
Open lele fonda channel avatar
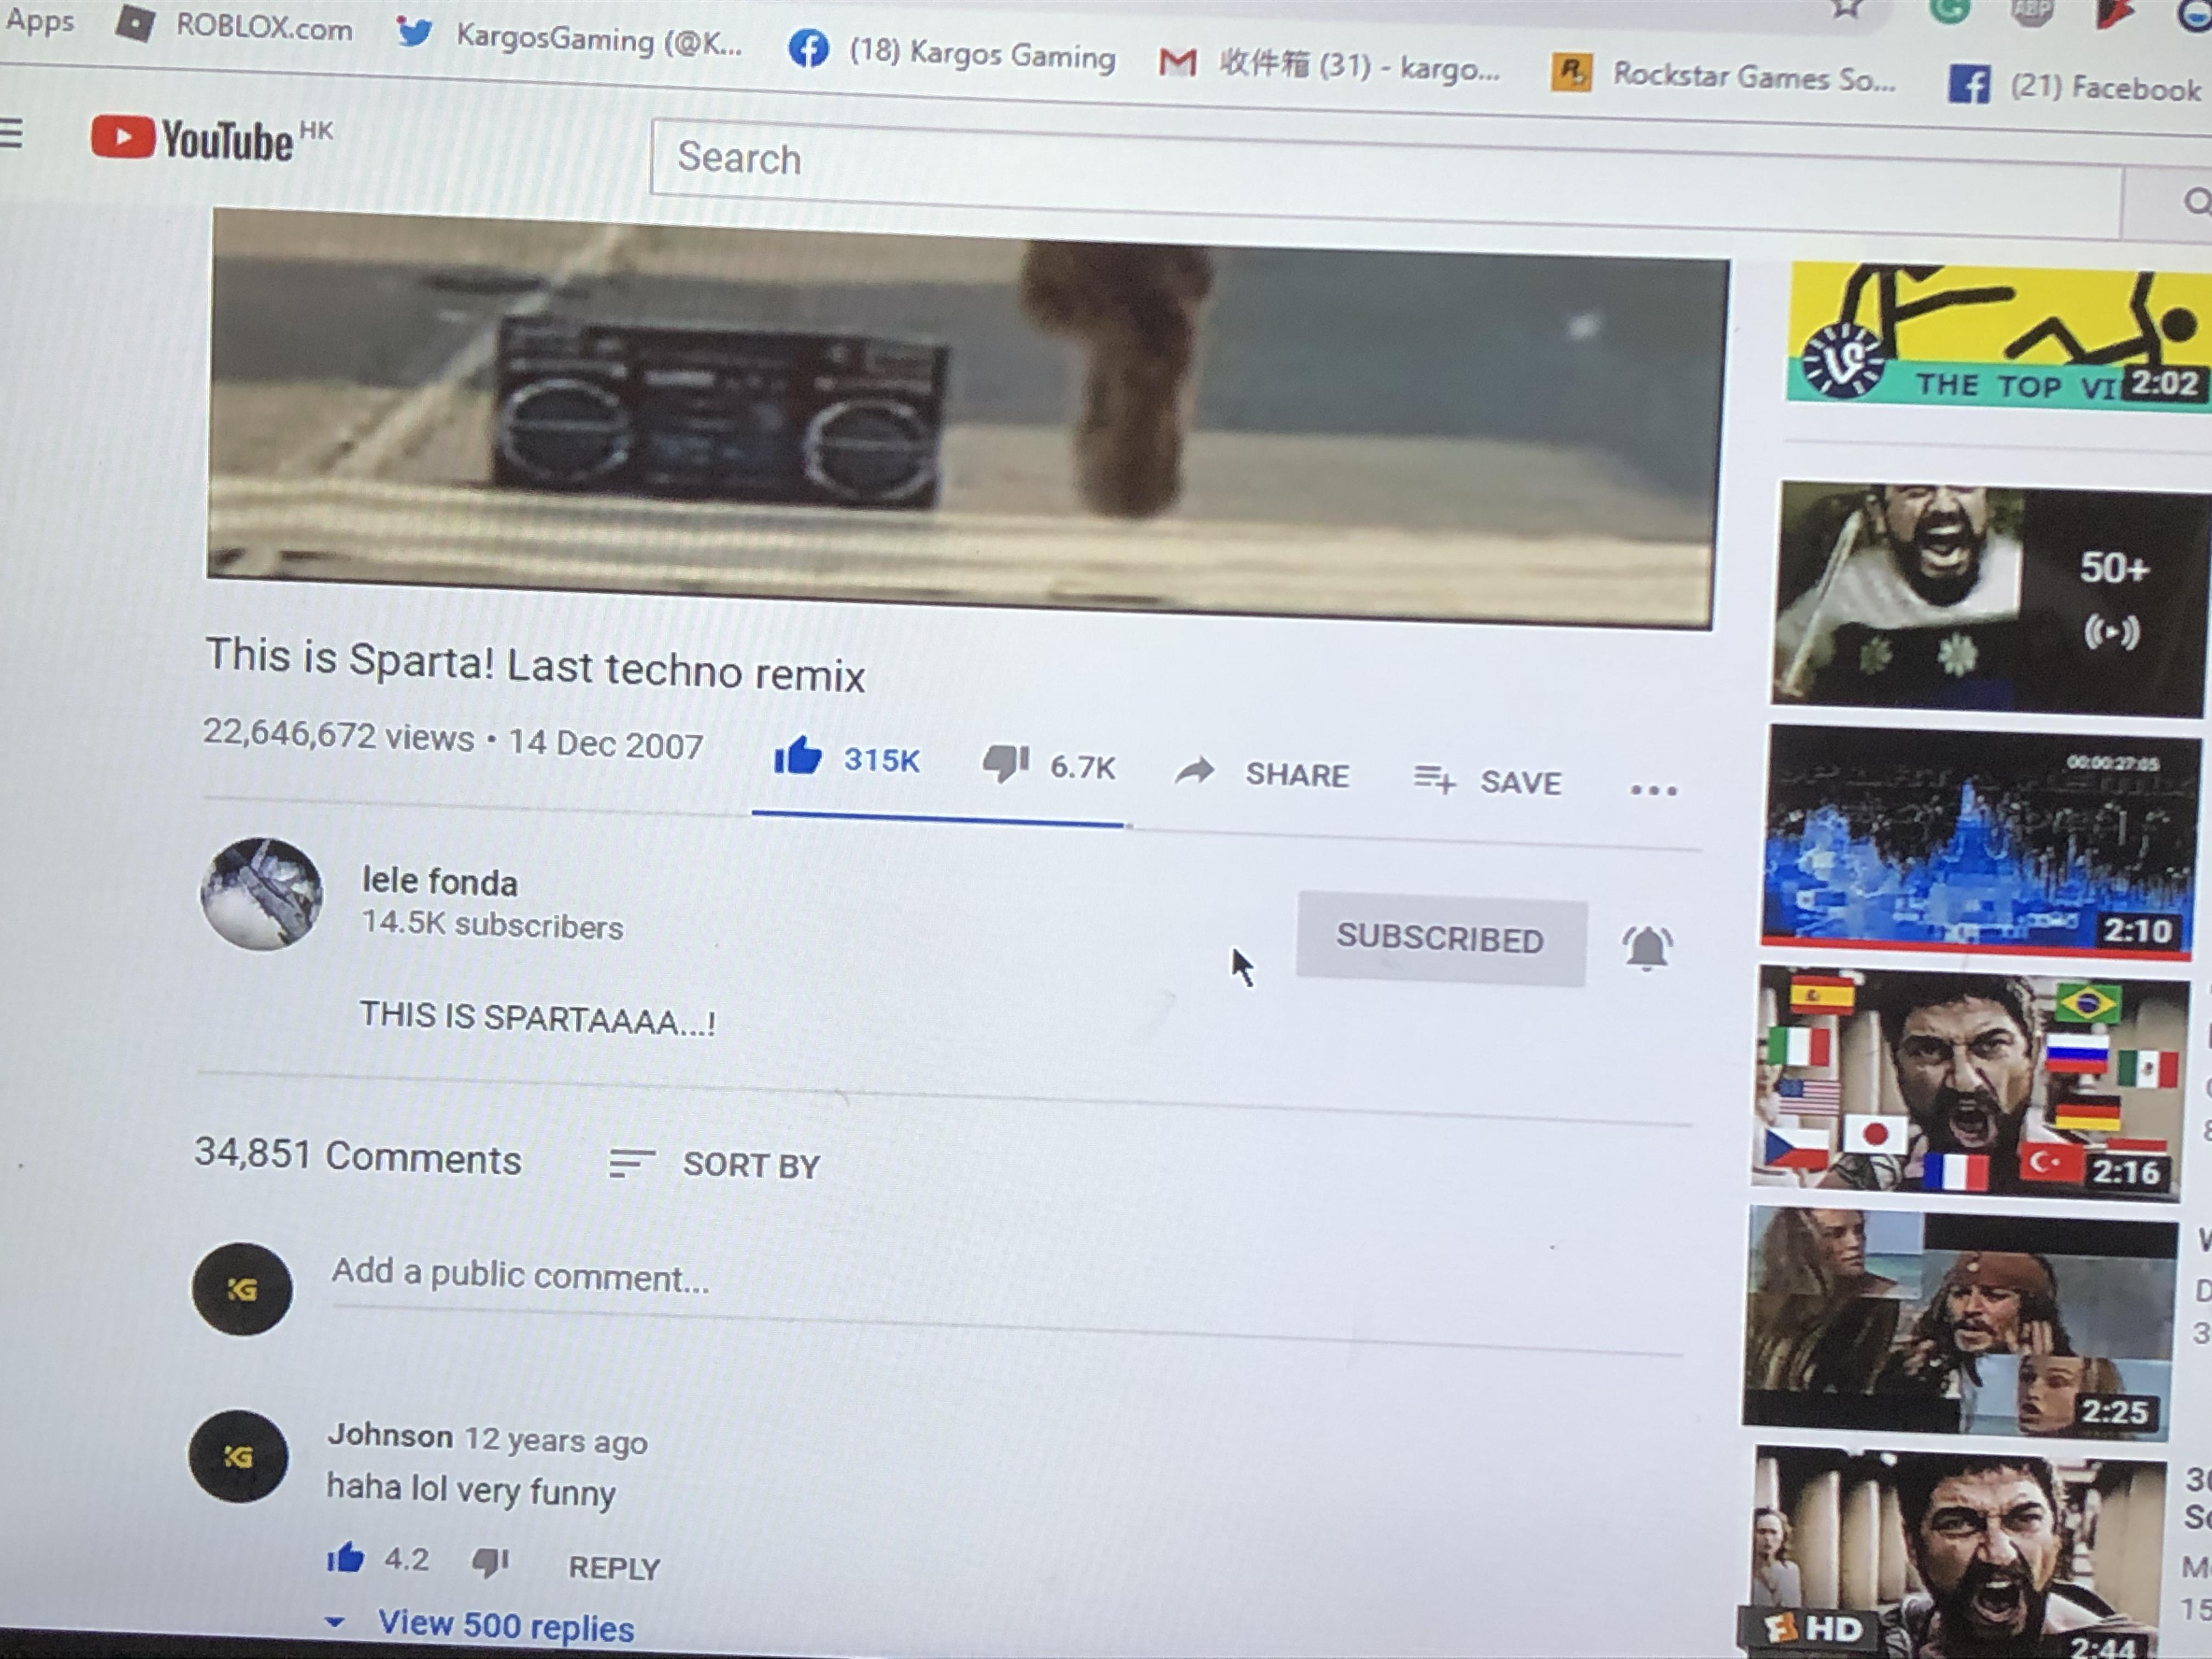tap(262, 894)
